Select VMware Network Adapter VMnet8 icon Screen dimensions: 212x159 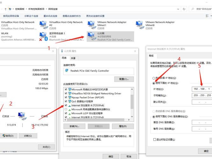coord(140,25)
